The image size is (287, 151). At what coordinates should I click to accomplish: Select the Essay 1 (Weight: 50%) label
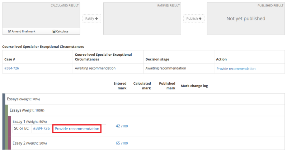click(30, 121)
